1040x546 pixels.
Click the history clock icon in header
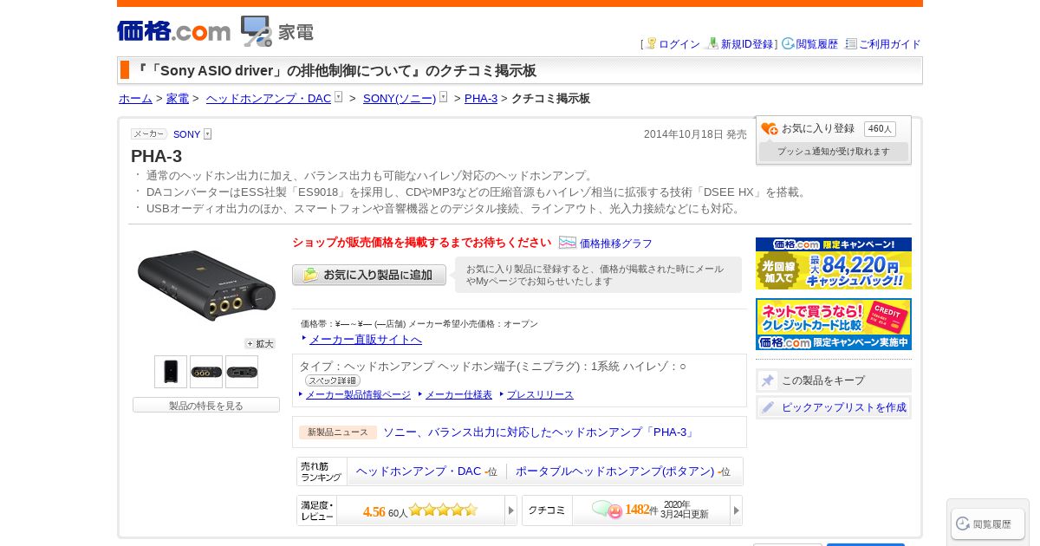pos(788,43)
